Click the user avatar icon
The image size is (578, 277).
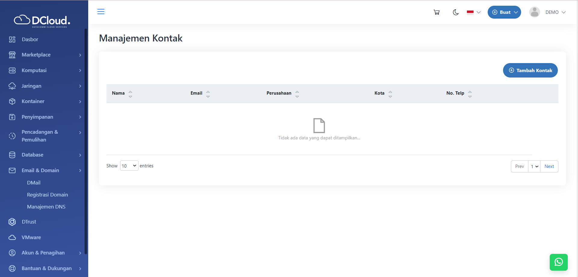(534, 12)
